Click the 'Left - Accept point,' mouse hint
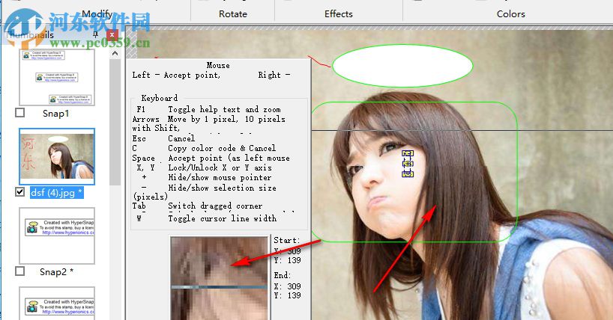 click(176, 75)
